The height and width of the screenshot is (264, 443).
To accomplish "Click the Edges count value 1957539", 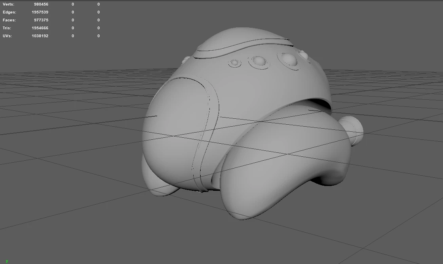I will (x=40, y=12).
